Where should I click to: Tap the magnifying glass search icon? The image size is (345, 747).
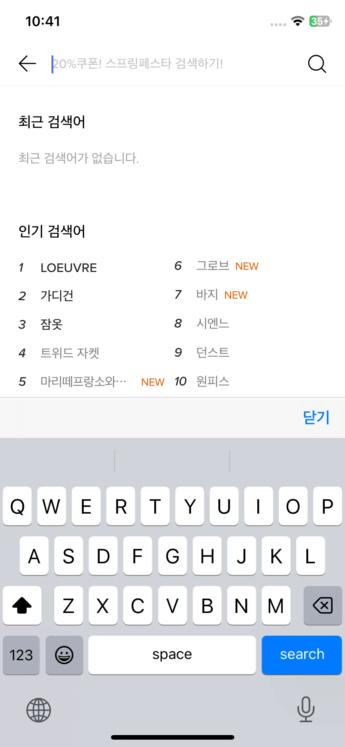[317, 64]
